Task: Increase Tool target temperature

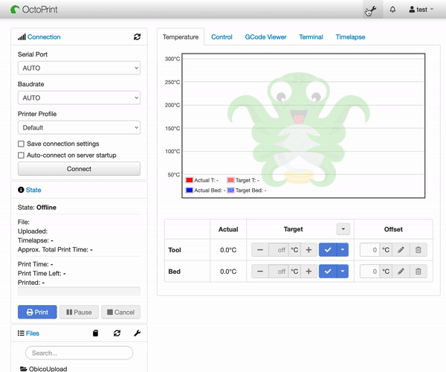Action: [308, 250]
